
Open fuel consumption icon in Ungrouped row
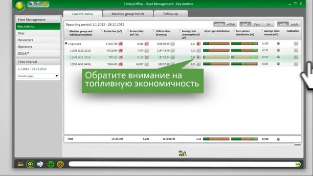199,44
